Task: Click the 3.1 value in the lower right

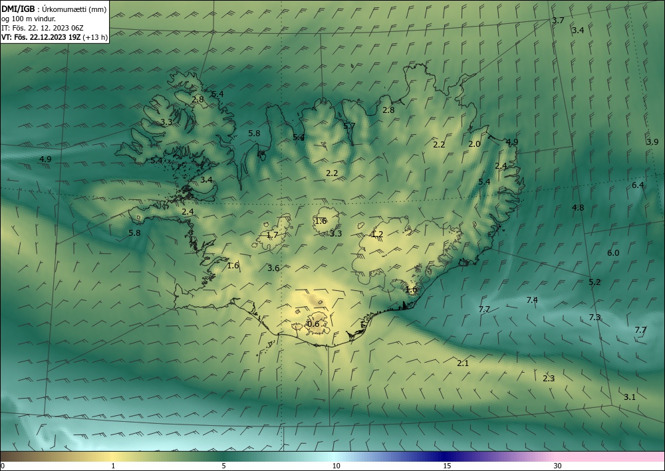Action: 630,397
